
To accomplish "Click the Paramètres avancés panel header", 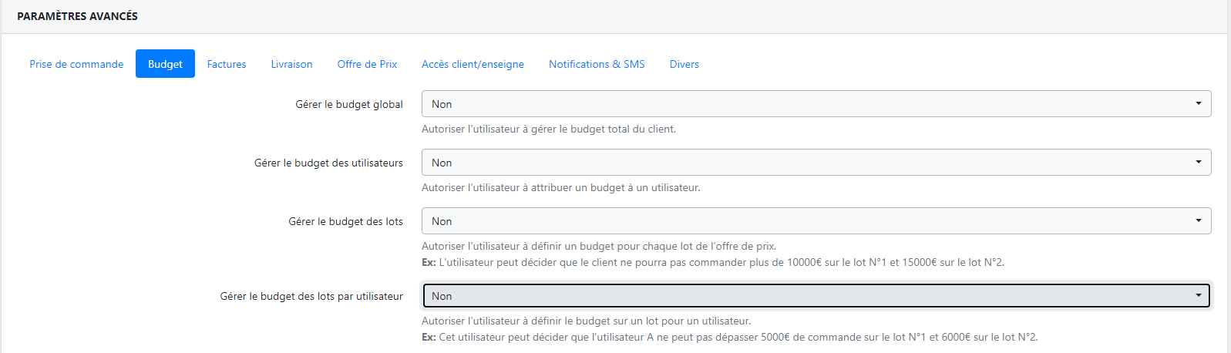I will [77, 16].
